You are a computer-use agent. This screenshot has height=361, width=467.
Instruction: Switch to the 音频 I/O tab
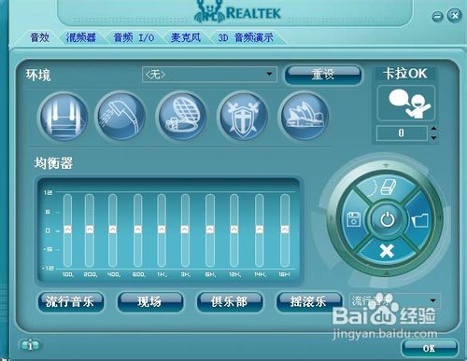[x=134, y=38]
